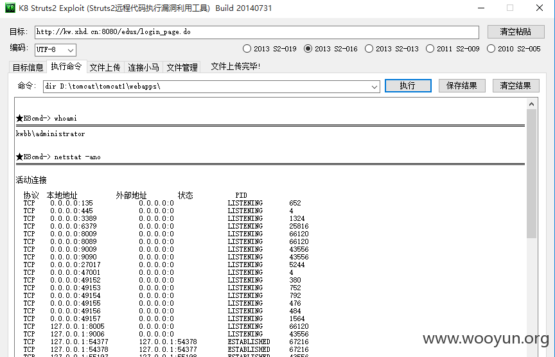The image size is (555, 357).
Task: Click the 清空结果 clear results button
Action: 516,85
